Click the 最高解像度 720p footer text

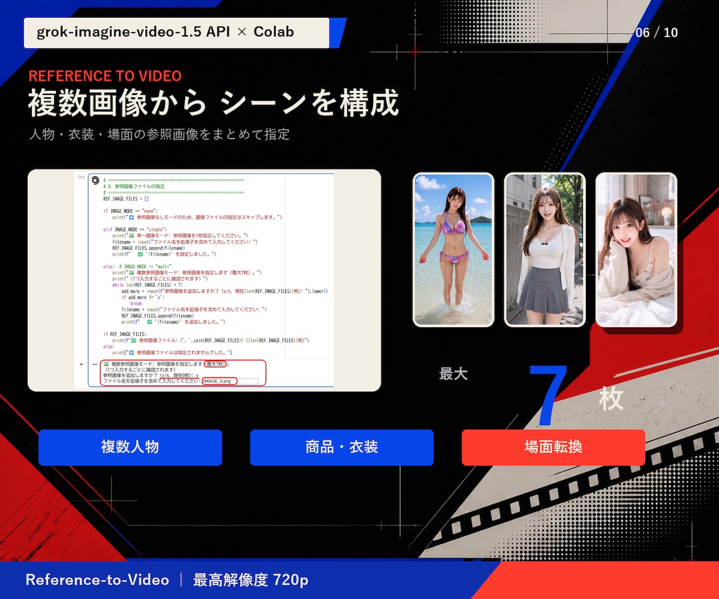(251, 580)
